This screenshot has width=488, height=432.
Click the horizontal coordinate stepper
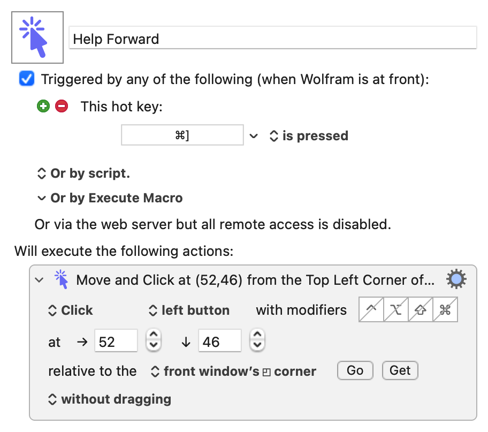click(154, 341)
